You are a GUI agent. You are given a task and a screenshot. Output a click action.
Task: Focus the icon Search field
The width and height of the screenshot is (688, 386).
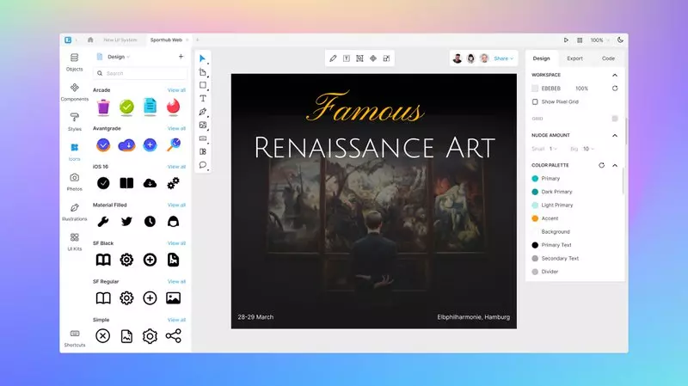[140, 73]
